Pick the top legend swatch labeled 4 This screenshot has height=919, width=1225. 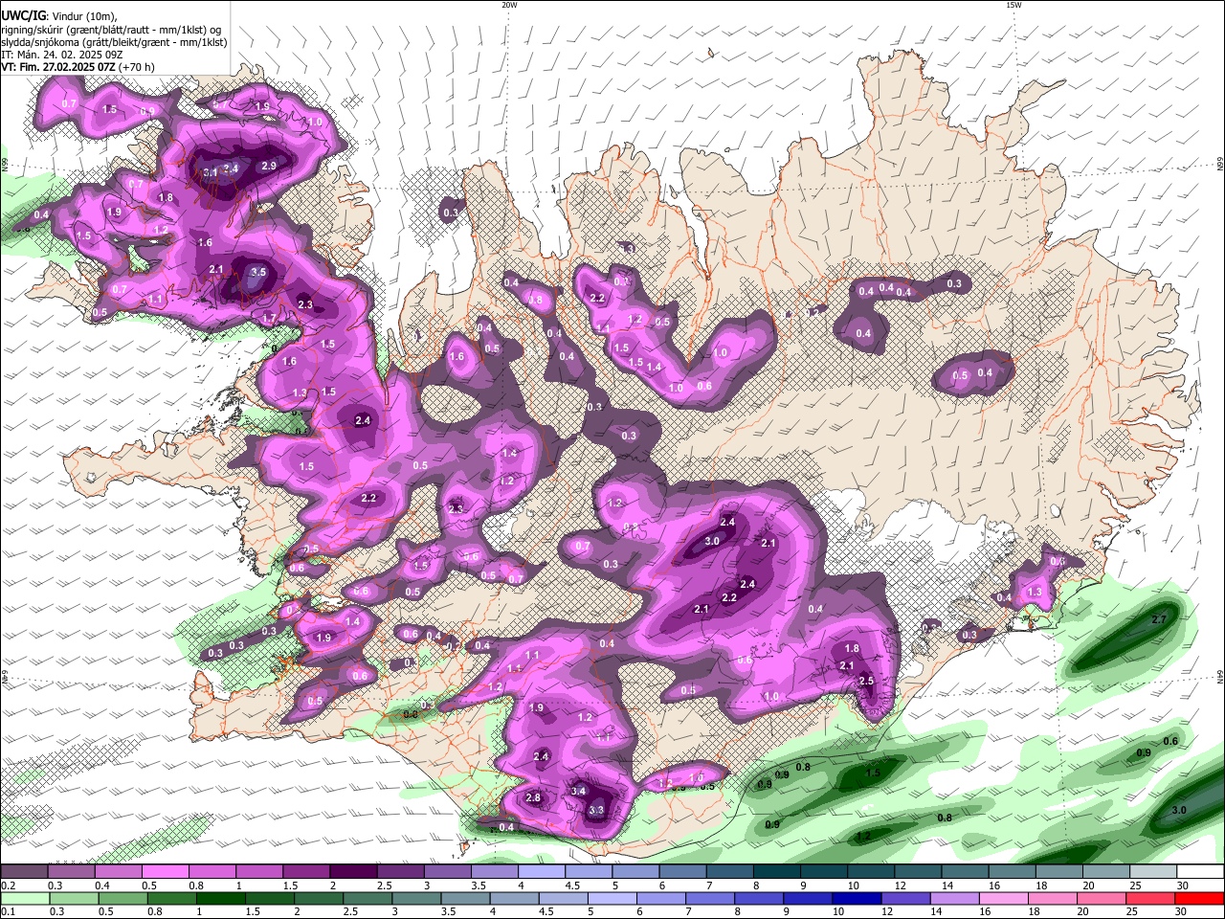[x=542, y=872]
